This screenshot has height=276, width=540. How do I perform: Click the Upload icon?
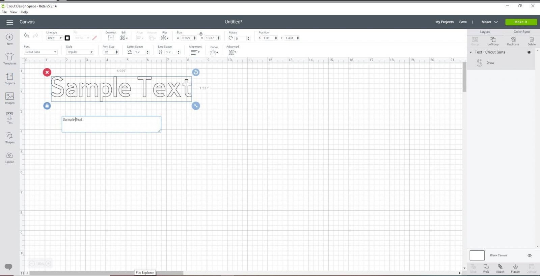[x=10, y=157]
